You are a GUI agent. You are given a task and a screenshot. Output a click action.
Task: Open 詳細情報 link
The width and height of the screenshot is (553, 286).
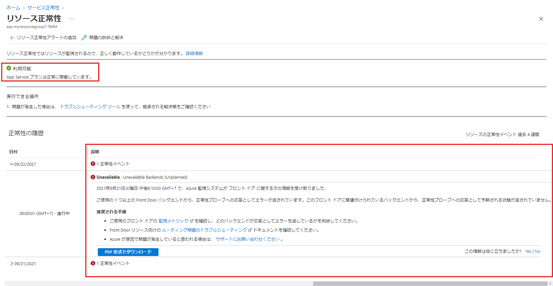tap(194, 53)
